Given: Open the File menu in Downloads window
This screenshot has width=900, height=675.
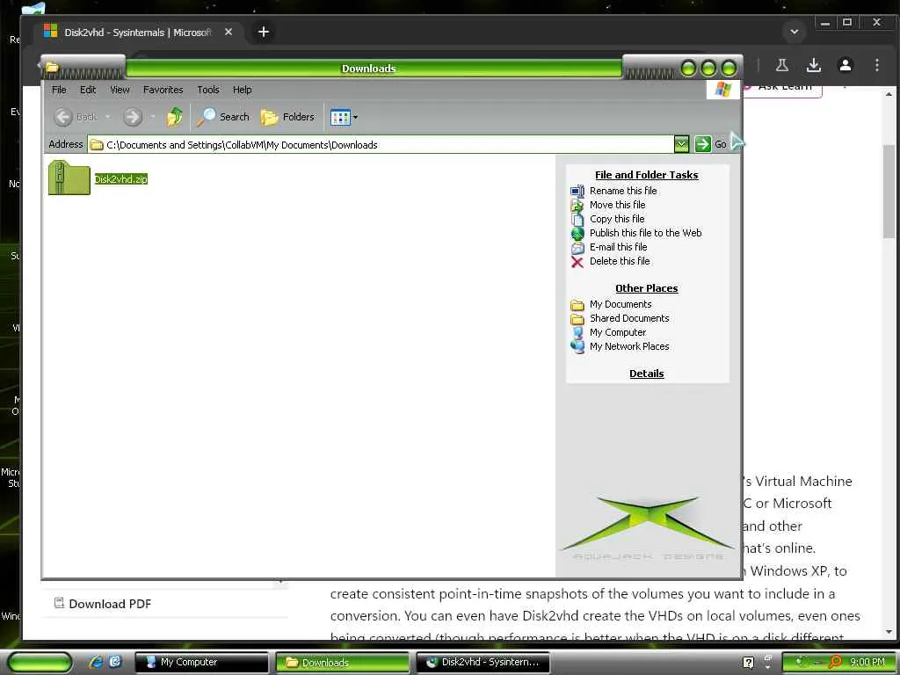Looking at the screenshot, I should point(59,90).
